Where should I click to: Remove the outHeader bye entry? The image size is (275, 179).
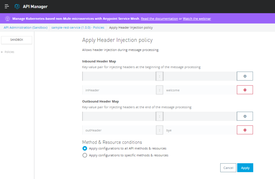(245, 130)
